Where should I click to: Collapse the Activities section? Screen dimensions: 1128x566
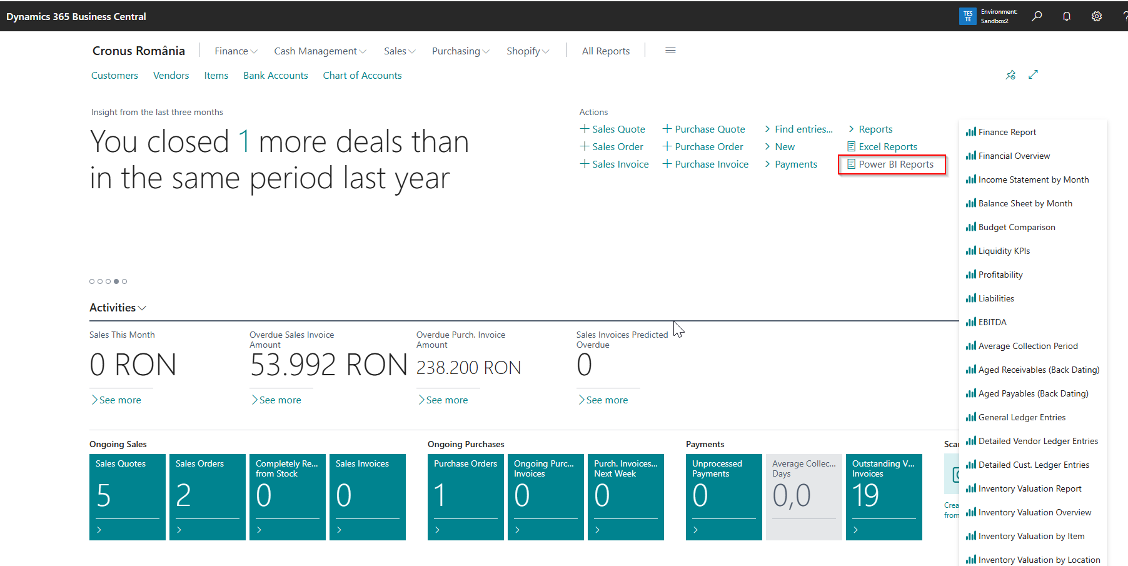(118, 308)
